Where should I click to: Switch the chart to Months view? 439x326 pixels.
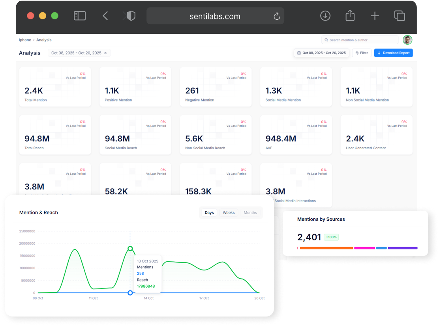(x=250, y=213)
